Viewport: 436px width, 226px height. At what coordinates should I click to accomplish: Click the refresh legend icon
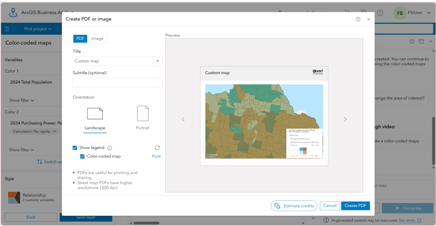pyautogui.click(x=157, y=148)
